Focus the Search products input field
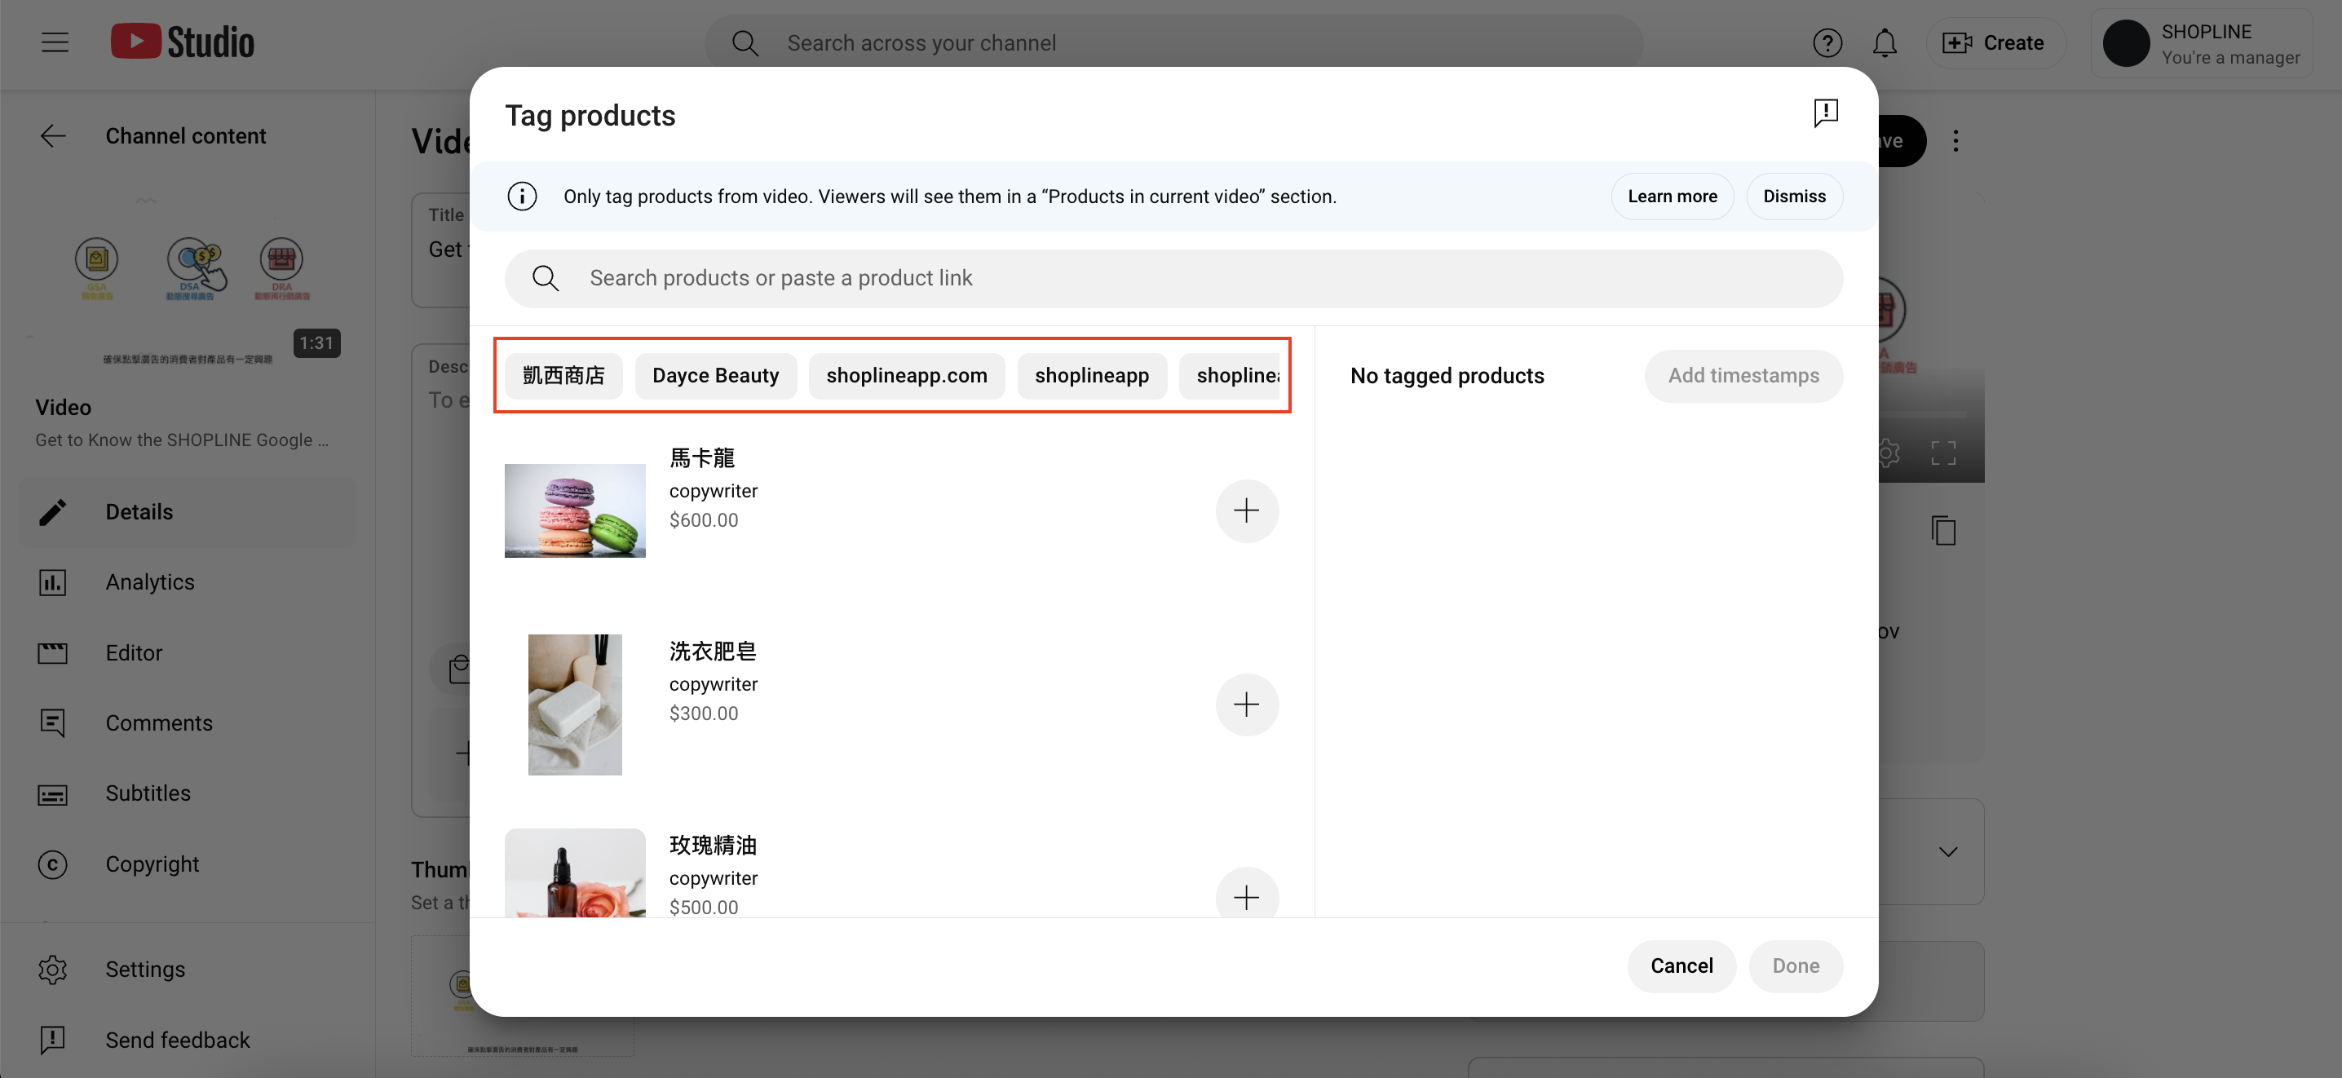The width and height of the screenshot is (2342, 1078). click(1173, 278)
